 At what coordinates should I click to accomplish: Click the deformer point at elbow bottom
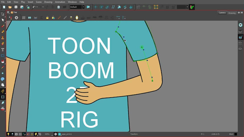(152, 81)
